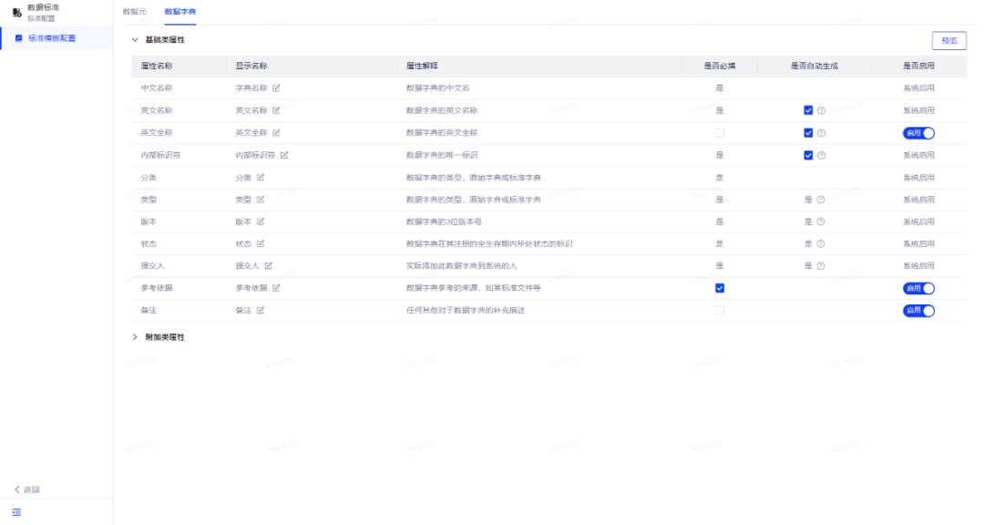Check the required checkbox for 参考依据
Screen dimensions: 984x525
[x=720, y=288]
